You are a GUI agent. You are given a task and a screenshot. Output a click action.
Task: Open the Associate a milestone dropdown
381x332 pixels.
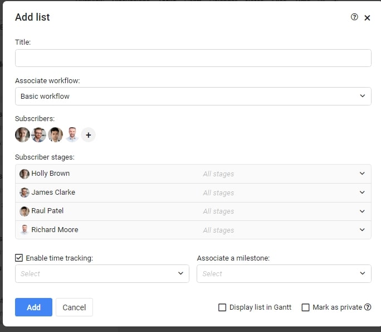(284, 274)
